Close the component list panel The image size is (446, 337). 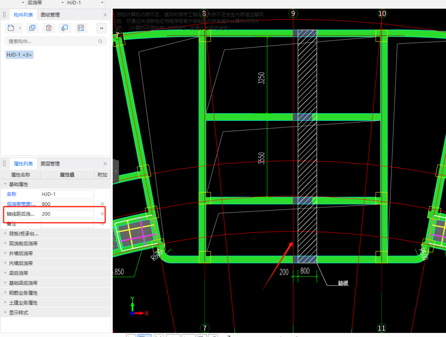click(105, 15)
